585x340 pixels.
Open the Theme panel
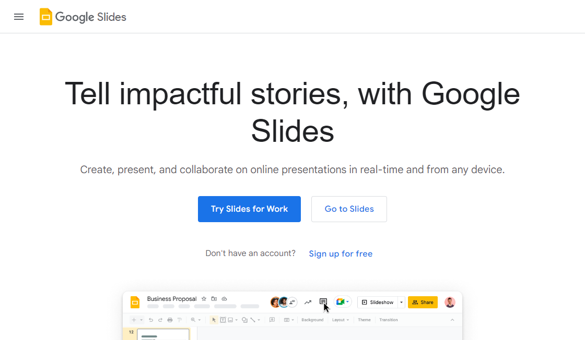point(364,320)
